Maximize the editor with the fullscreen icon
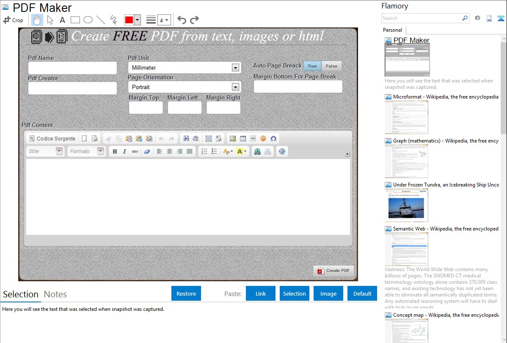 [282, 151]
